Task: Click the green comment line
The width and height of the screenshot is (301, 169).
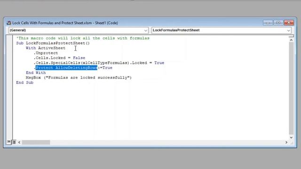Action: pyautogui.click(x=83, y=38)
